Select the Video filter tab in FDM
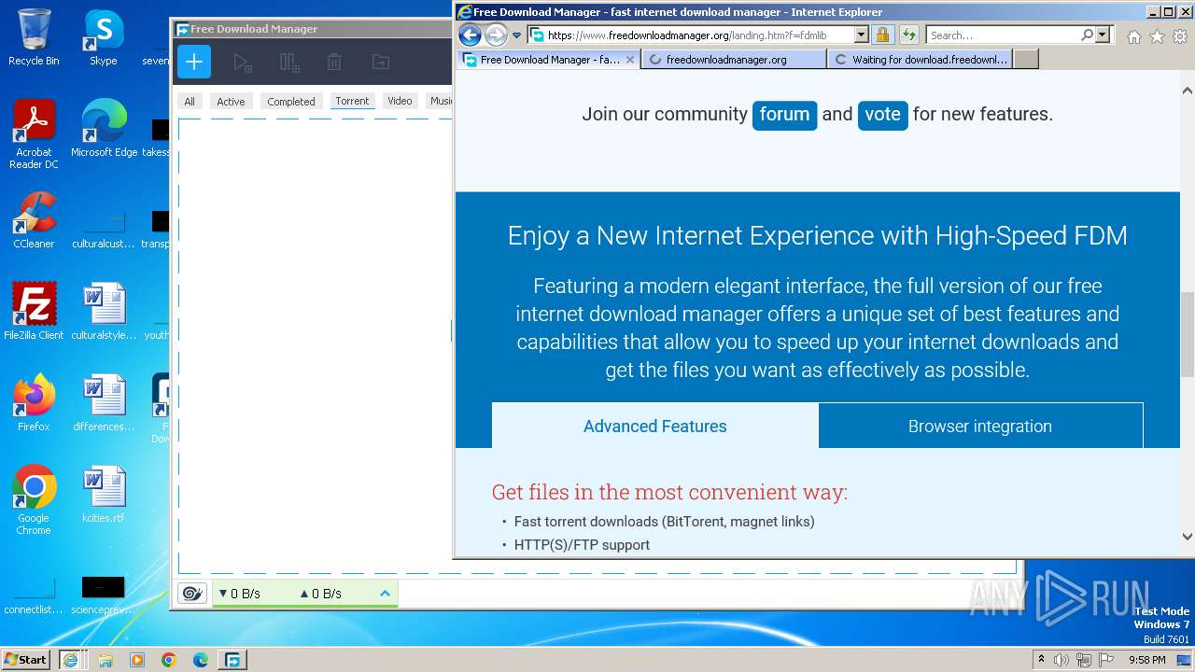This screenshot has height=672, width=1195. tap(400, 101)
